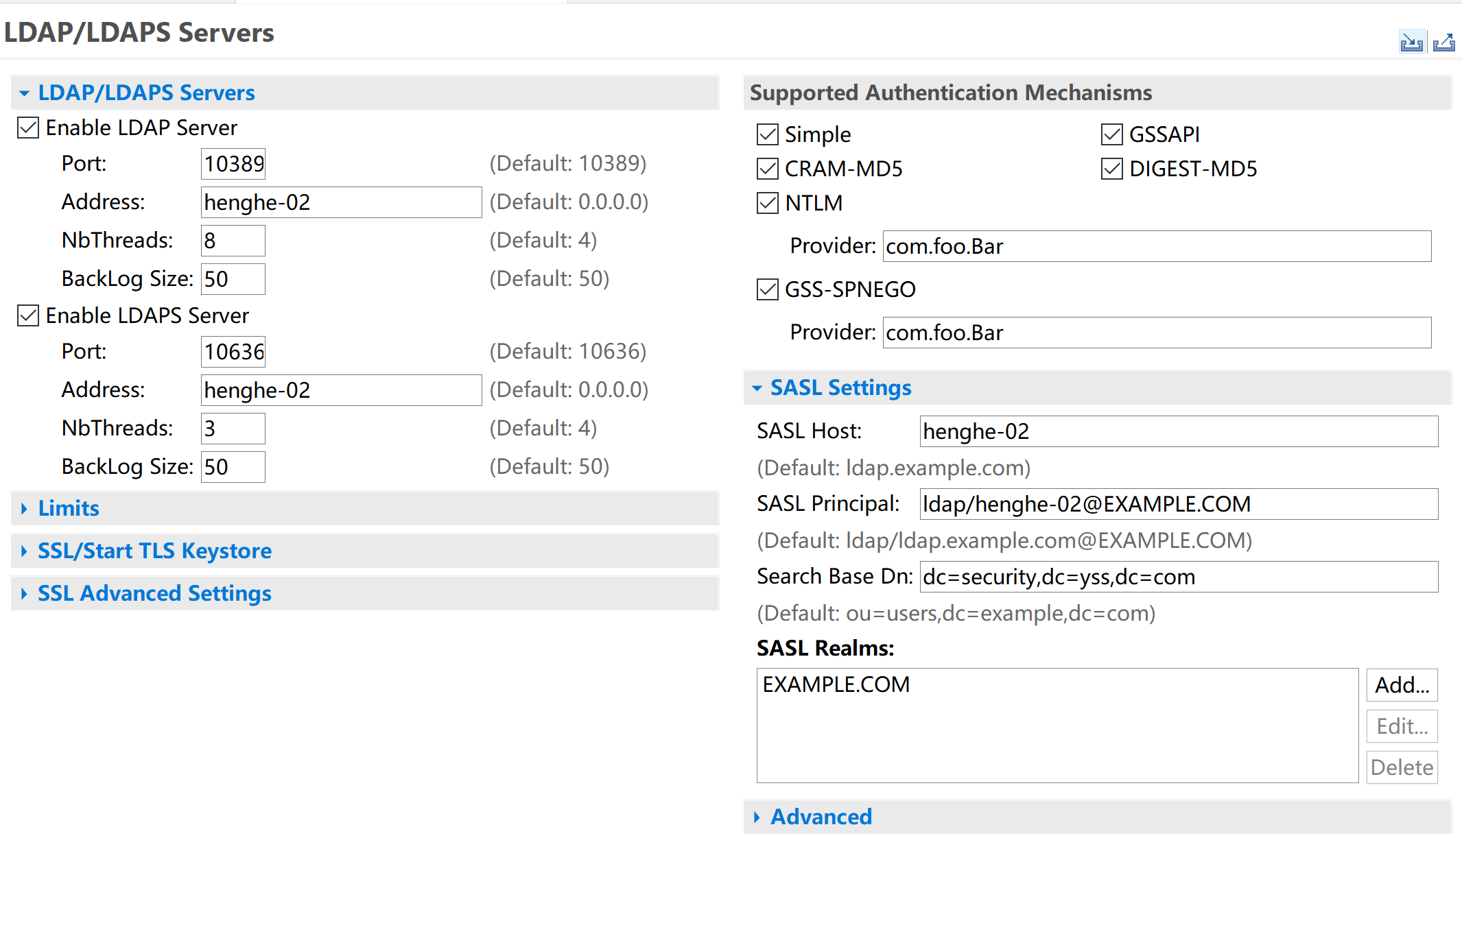Disable the GSS-SPNEGO mechanism
Screen dimensions: 1462x934
(x=768, y=289)
